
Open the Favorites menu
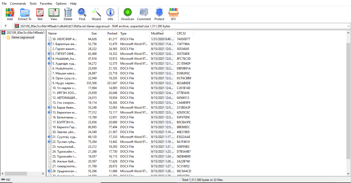coord(46,3)
